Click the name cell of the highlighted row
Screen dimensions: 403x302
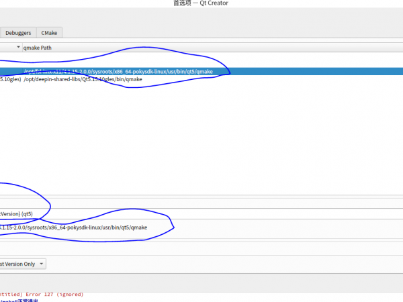[x=10, y=71]
